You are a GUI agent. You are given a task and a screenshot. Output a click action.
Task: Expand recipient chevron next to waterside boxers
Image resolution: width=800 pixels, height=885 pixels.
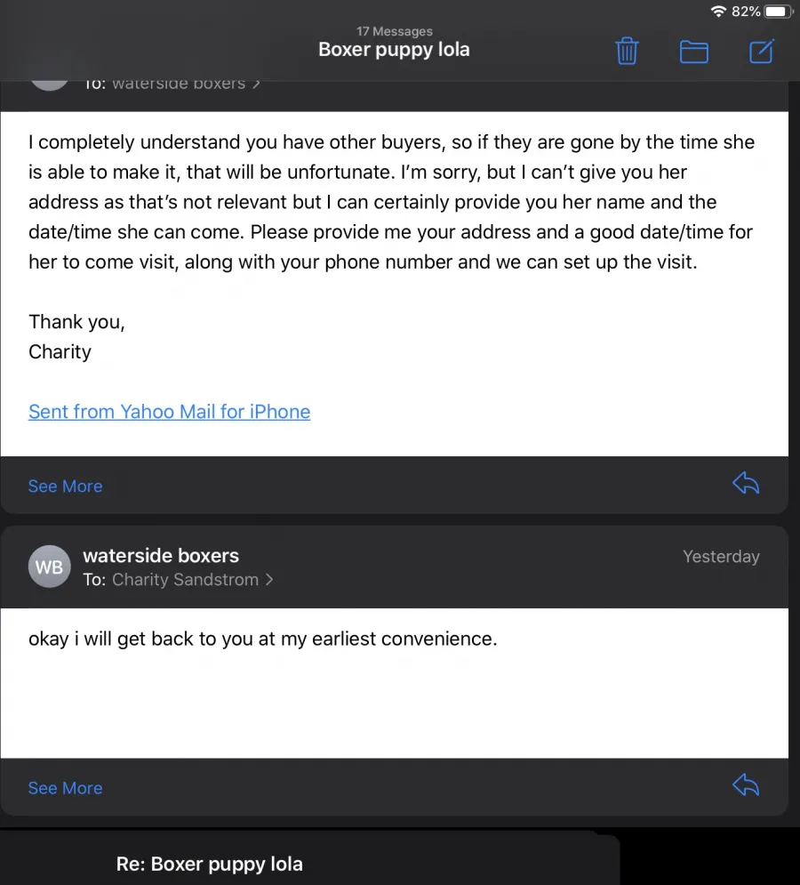click(x=256, y=84)
